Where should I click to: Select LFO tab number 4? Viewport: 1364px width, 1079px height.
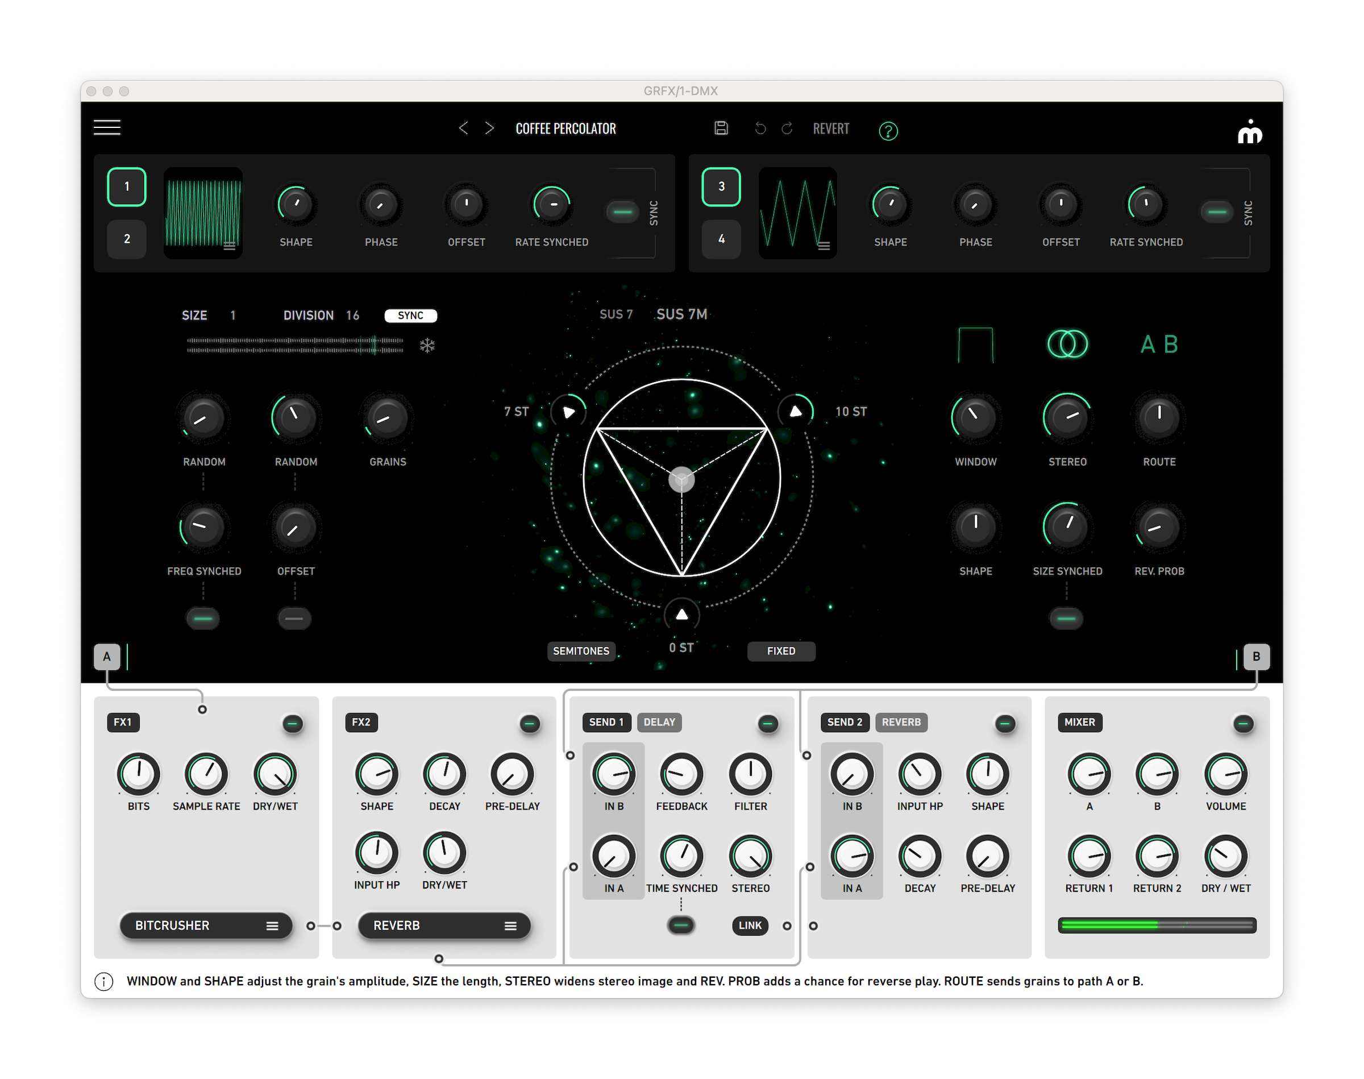721,239
